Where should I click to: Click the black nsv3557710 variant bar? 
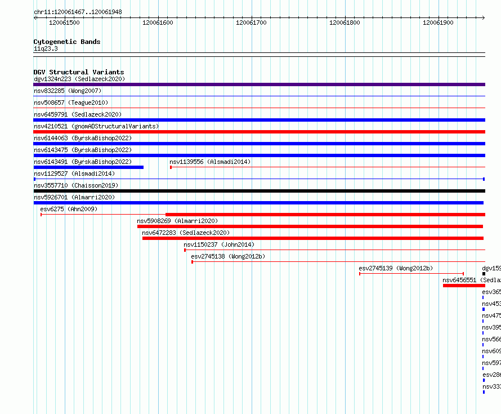tap(259, 191)
